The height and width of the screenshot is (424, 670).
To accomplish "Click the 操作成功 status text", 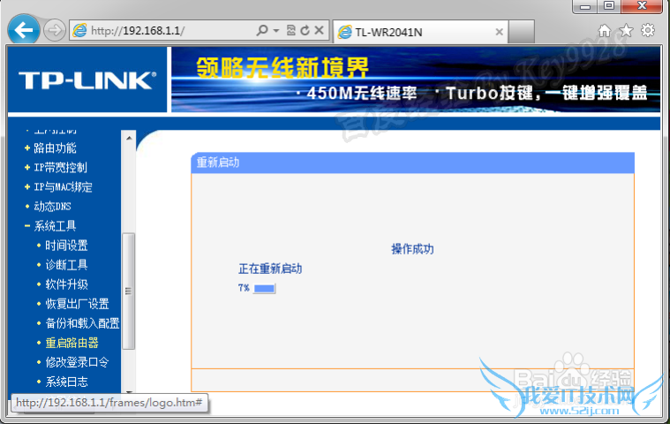I will click(412, 249).
